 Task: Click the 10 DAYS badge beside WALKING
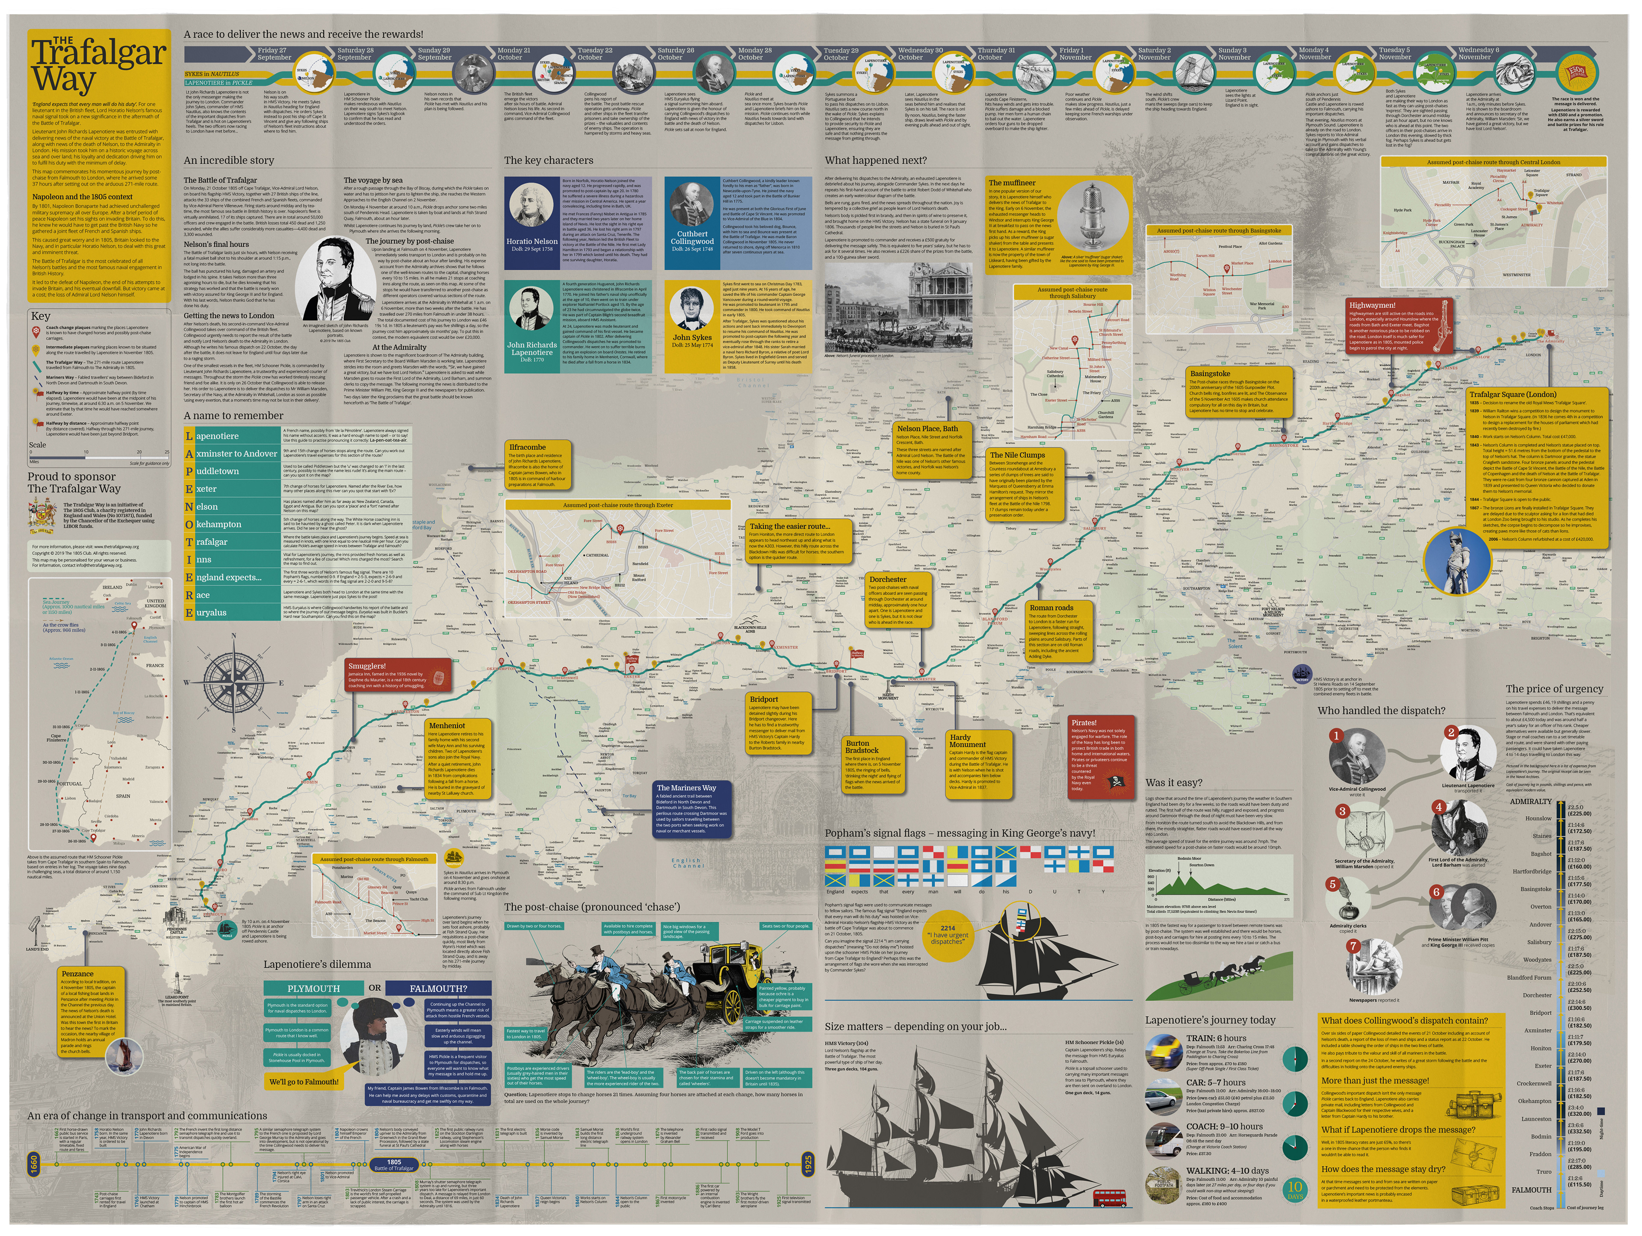[x=1296, y=1190]
